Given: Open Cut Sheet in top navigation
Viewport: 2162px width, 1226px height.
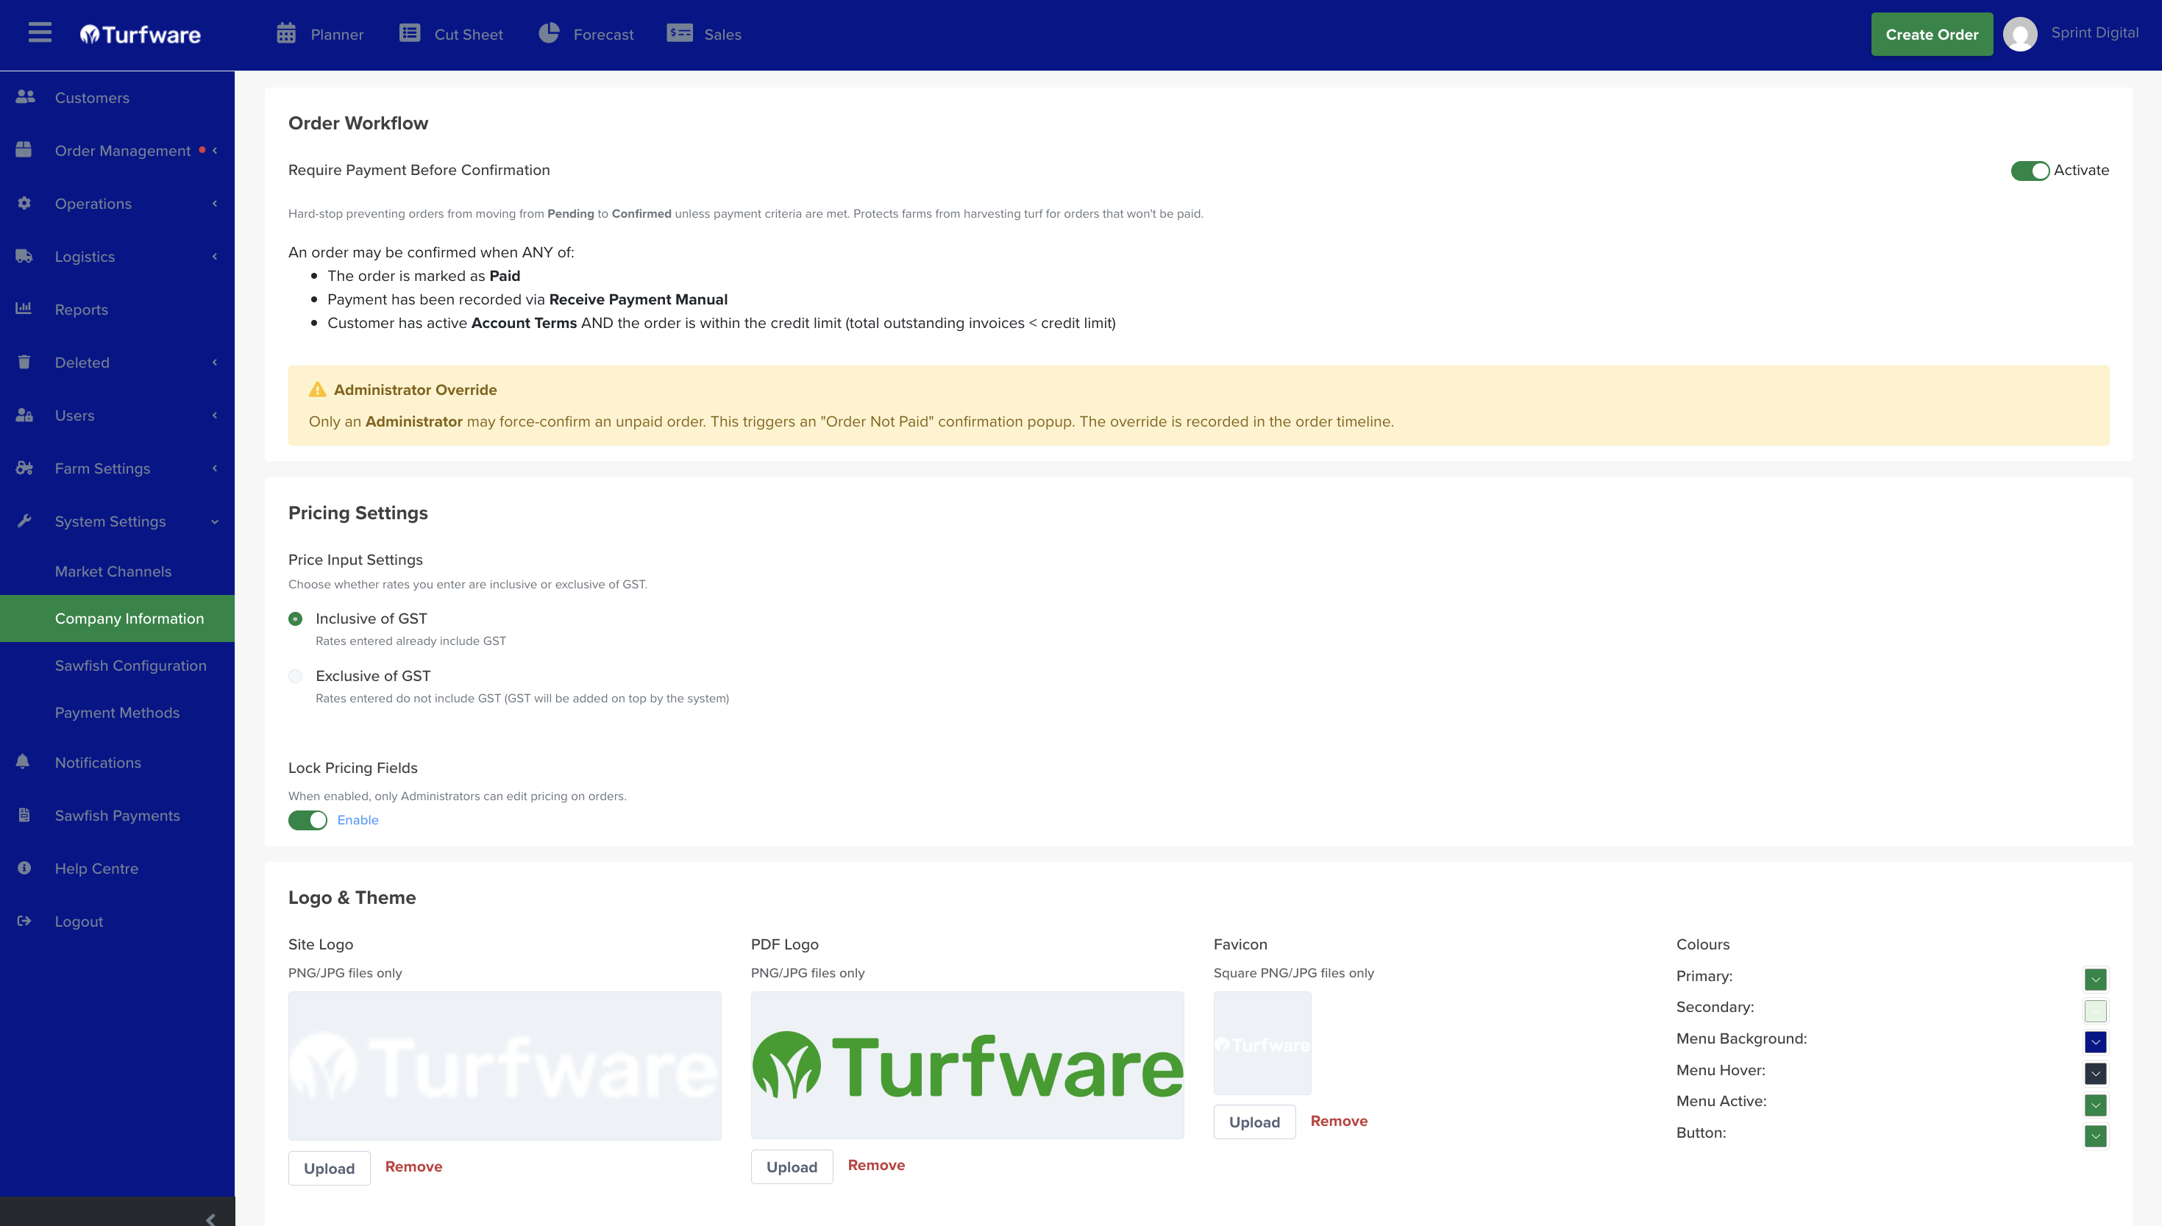Looking at the screenshot, I should (452, 35).
